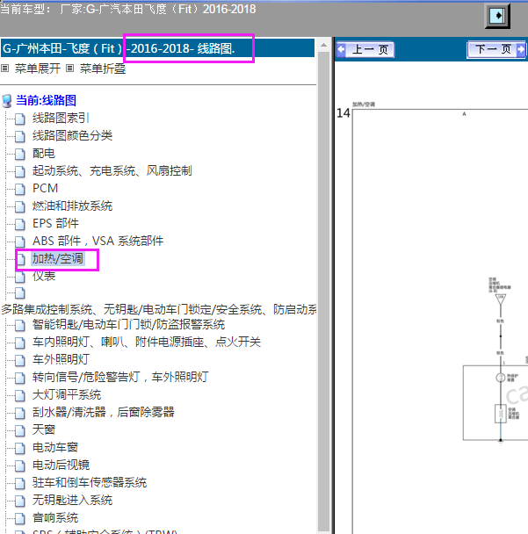Open 音响系统 diagram
The image size is (528, 534).
click(x=55, y=517)
